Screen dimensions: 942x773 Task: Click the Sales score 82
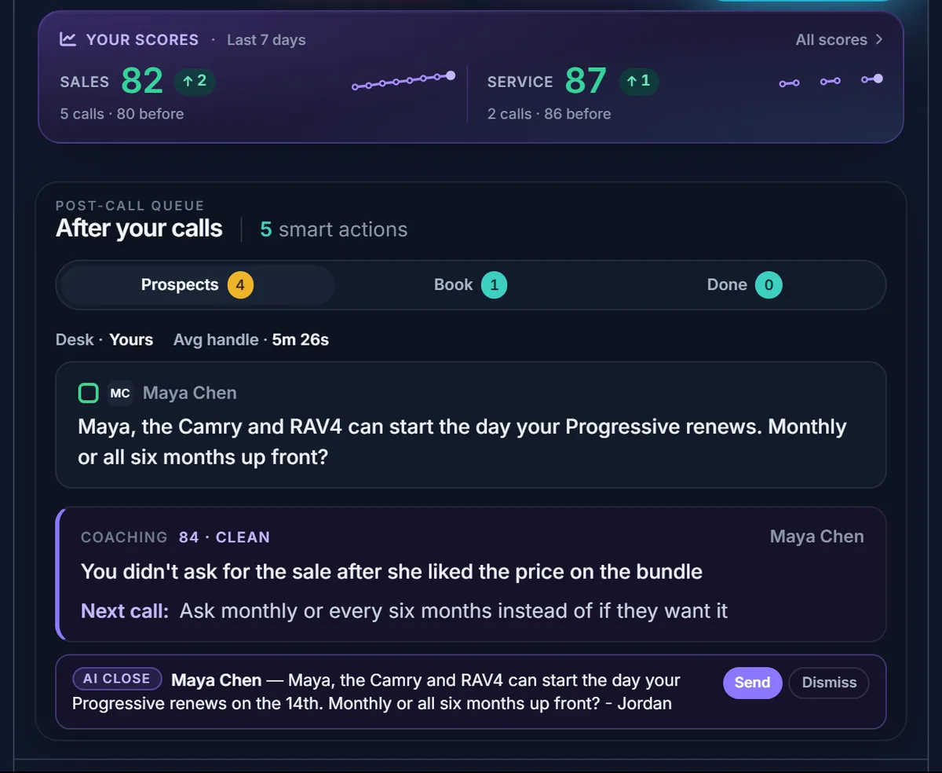142,81
